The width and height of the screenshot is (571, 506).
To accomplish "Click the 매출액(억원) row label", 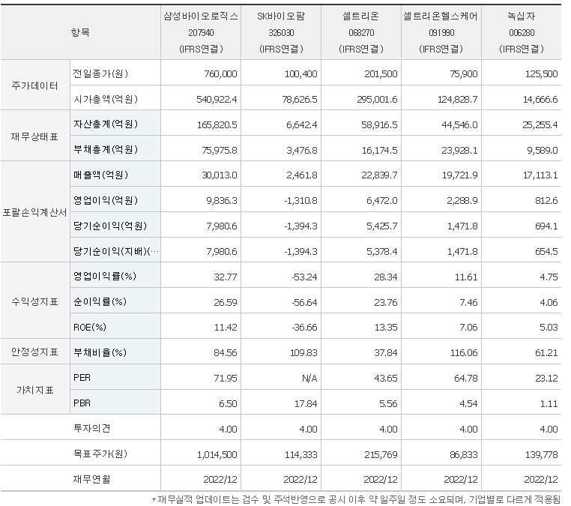I will click(100, 175).
